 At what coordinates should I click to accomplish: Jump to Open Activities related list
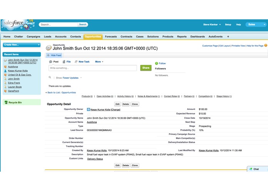click(x=105, y=96)
